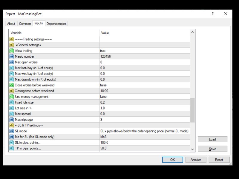Click the string icon for Closing time before weekend

(11, 91)
